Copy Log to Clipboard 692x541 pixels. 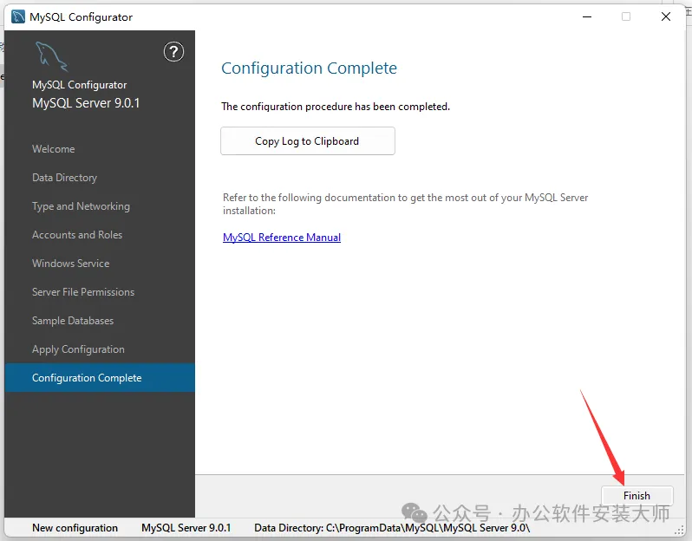point(308,141)
